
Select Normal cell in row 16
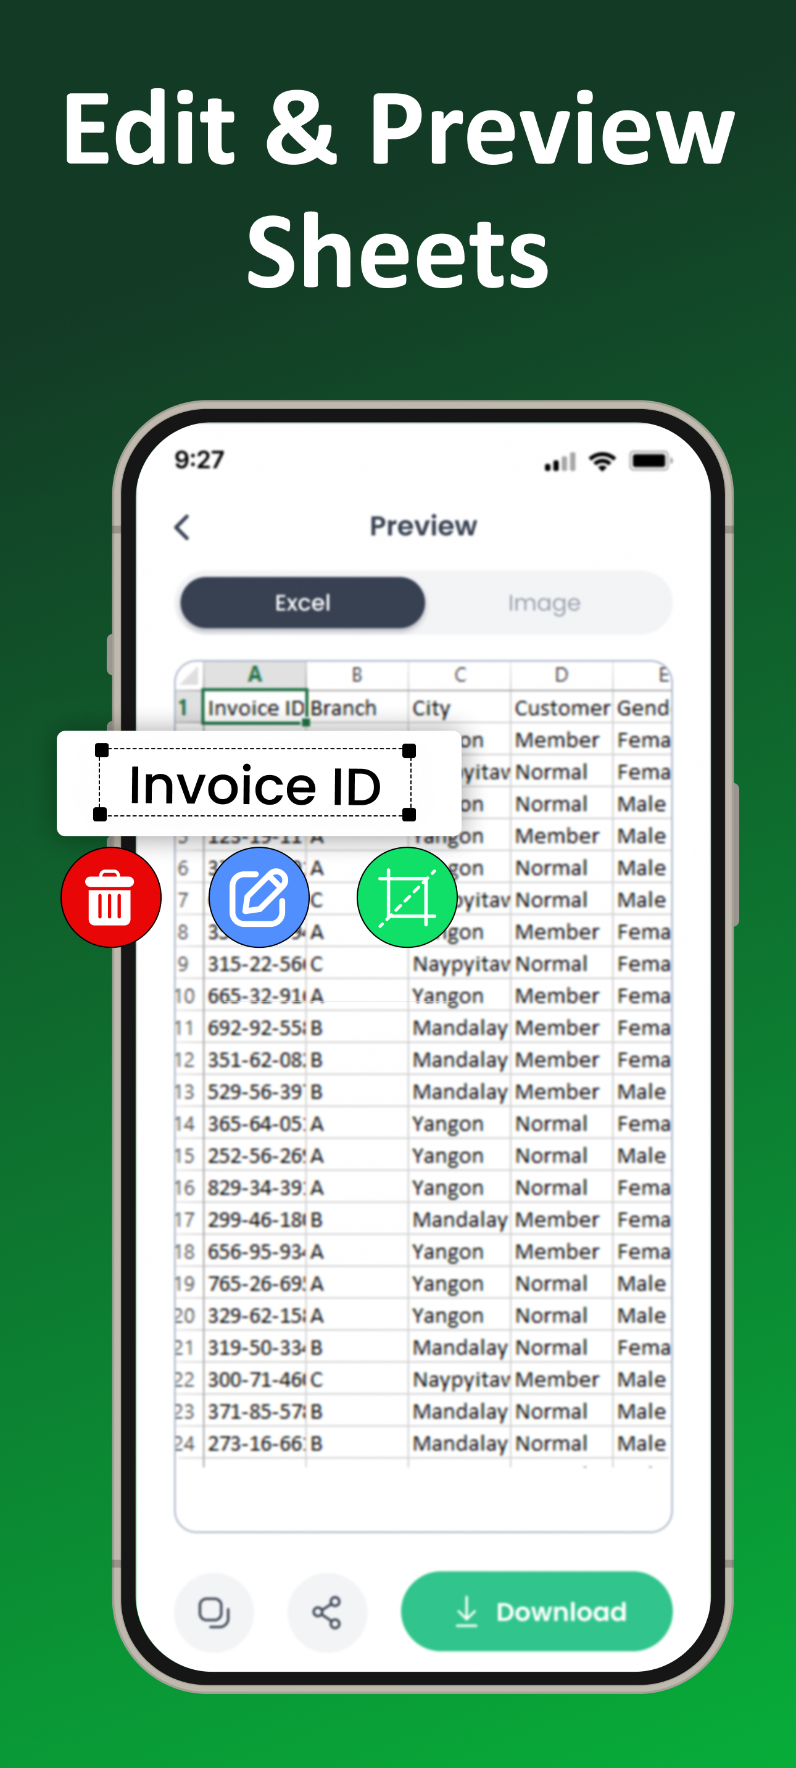[562, 1187]
